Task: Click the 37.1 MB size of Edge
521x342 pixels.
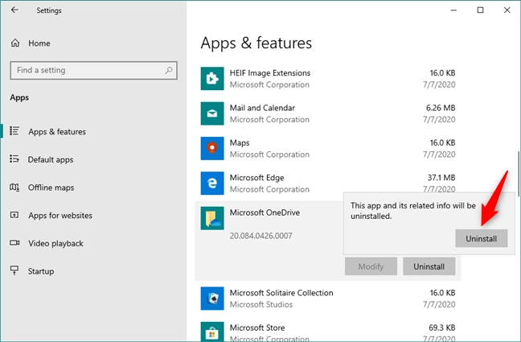Action: tap(441, 178)
